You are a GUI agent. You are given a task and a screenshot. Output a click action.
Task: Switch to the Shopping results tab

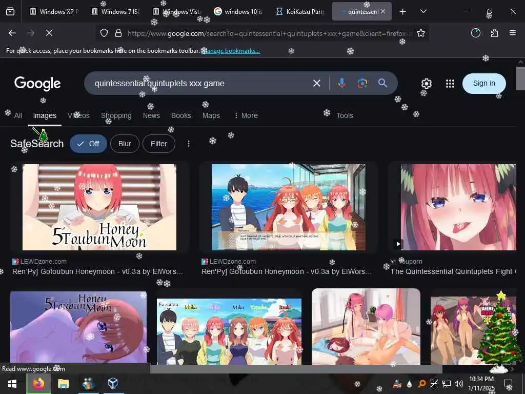coord(116,115)
